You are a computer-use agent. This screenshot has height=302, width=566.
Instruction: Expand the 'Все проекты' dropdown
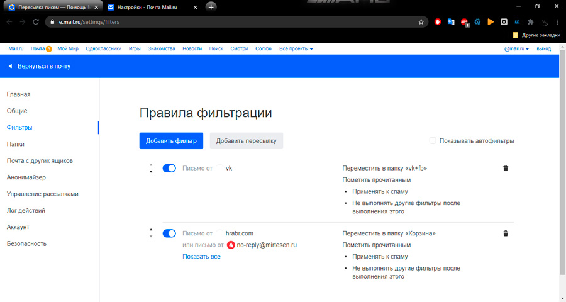click(x=296, y=48)
